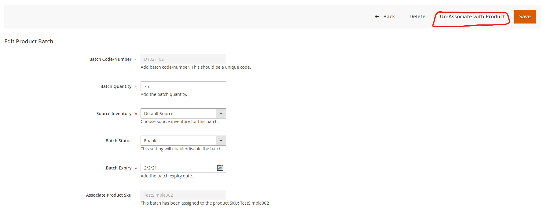The image size is (547, 222).
Task: Click the Batch Status label
Action: [118, 141]
